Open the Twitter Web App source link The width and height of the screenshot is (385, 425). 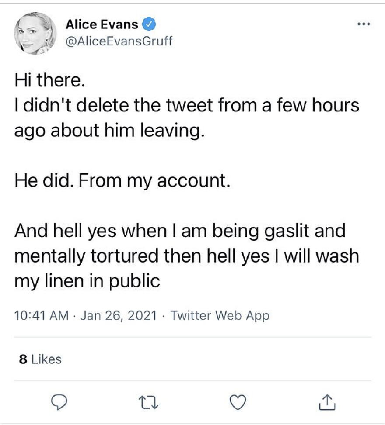pyautogui.click(x=220, y=315)
